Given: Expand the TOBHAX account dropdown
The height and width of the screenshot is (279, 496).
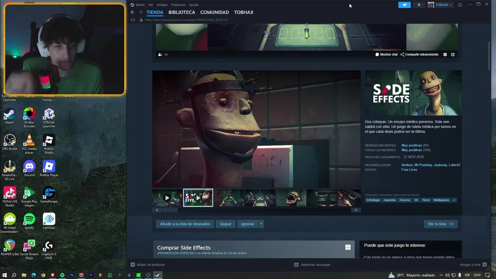Looking at the screenshot, I should (x=440, y=5).
